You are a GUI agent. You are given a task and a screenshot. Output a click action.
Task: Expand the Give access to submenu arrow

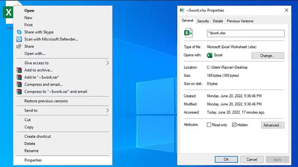click(x=107, y=63)
